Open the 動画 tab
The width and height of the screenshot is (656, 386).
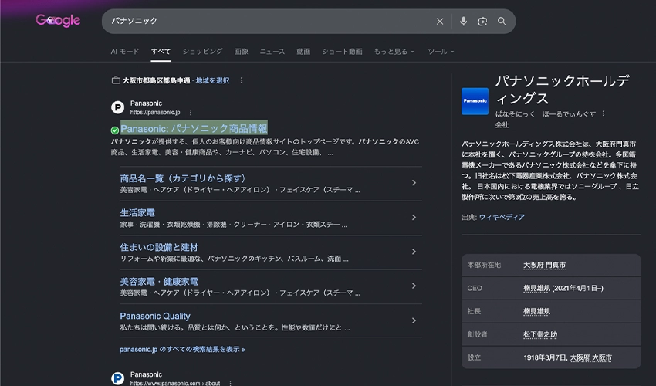303,52
